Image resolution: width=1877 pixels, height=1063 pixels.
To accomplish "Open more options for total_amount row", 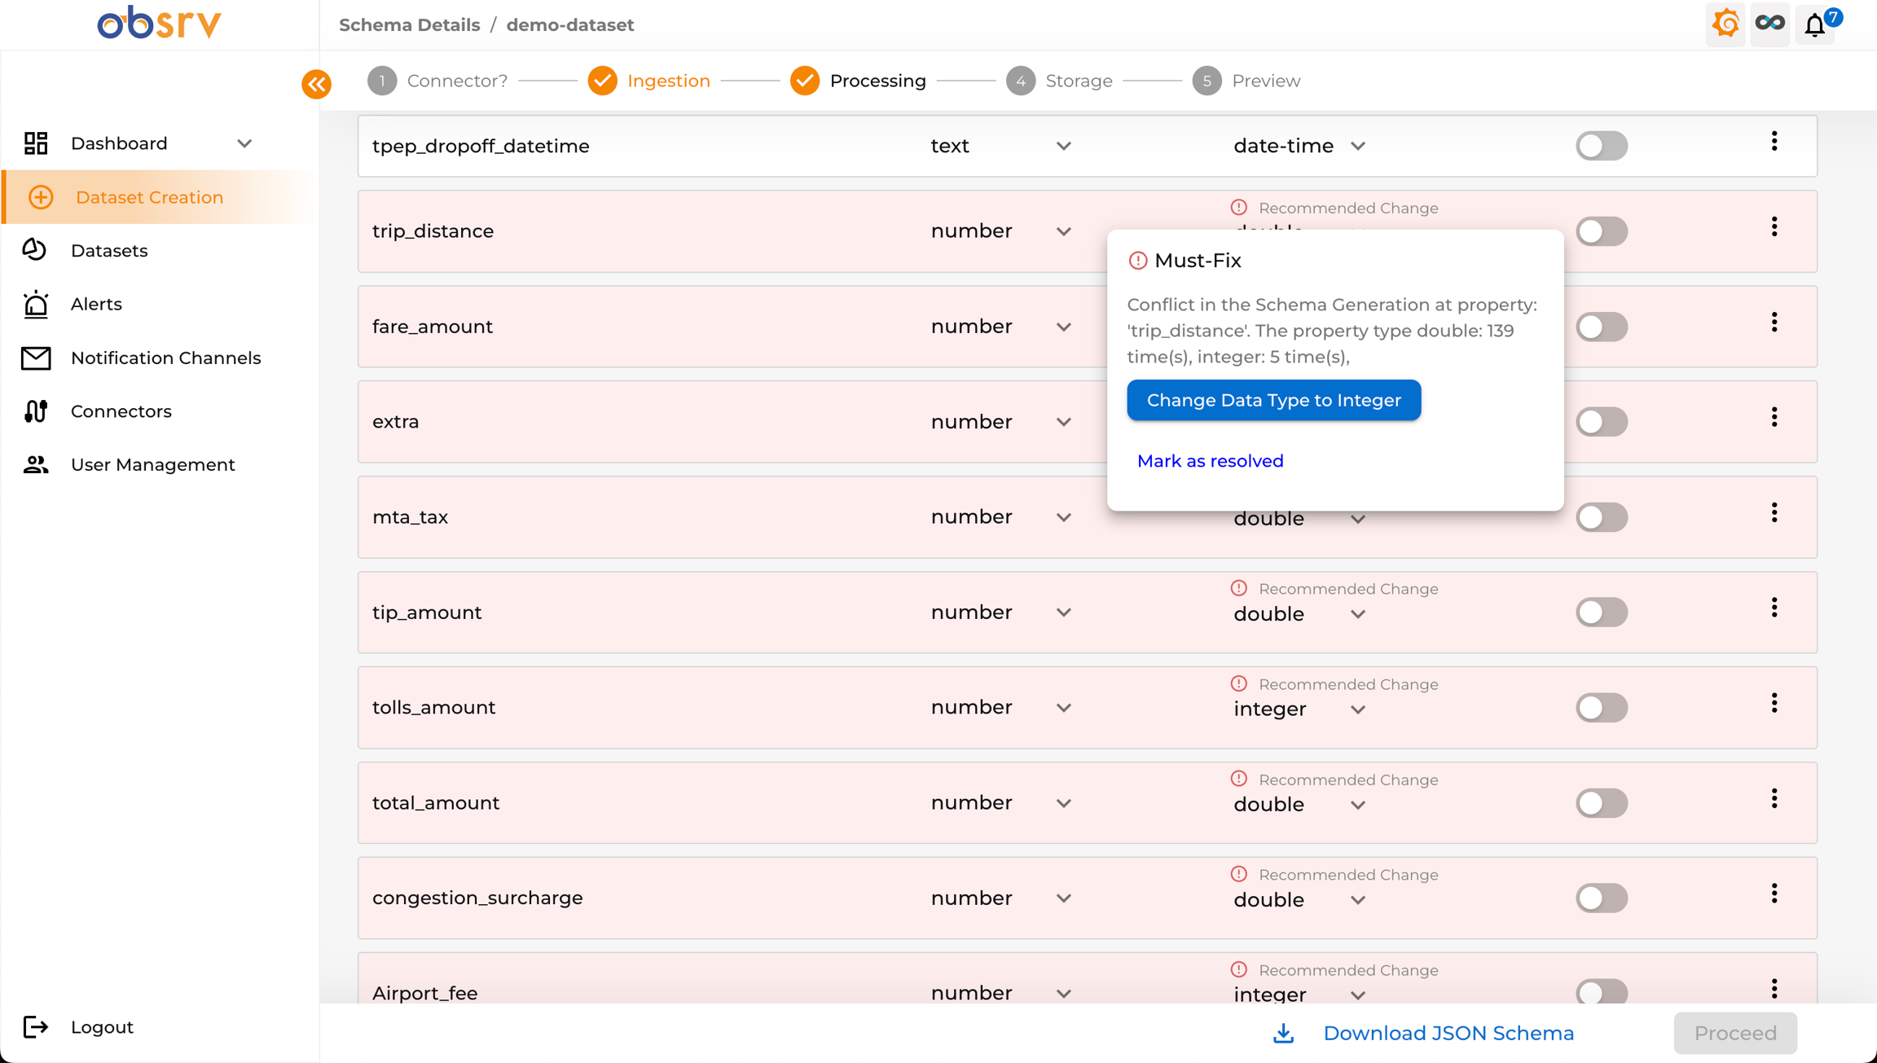I will tap(1774, 799).
